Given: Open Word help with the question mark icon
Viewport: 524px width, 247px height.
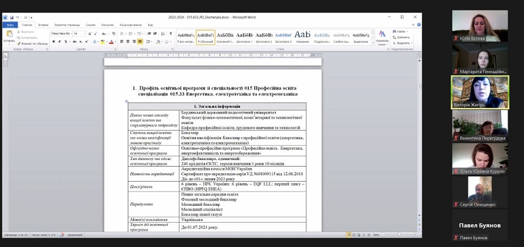Looking at the screenshot, I should (x=419, y=25).
